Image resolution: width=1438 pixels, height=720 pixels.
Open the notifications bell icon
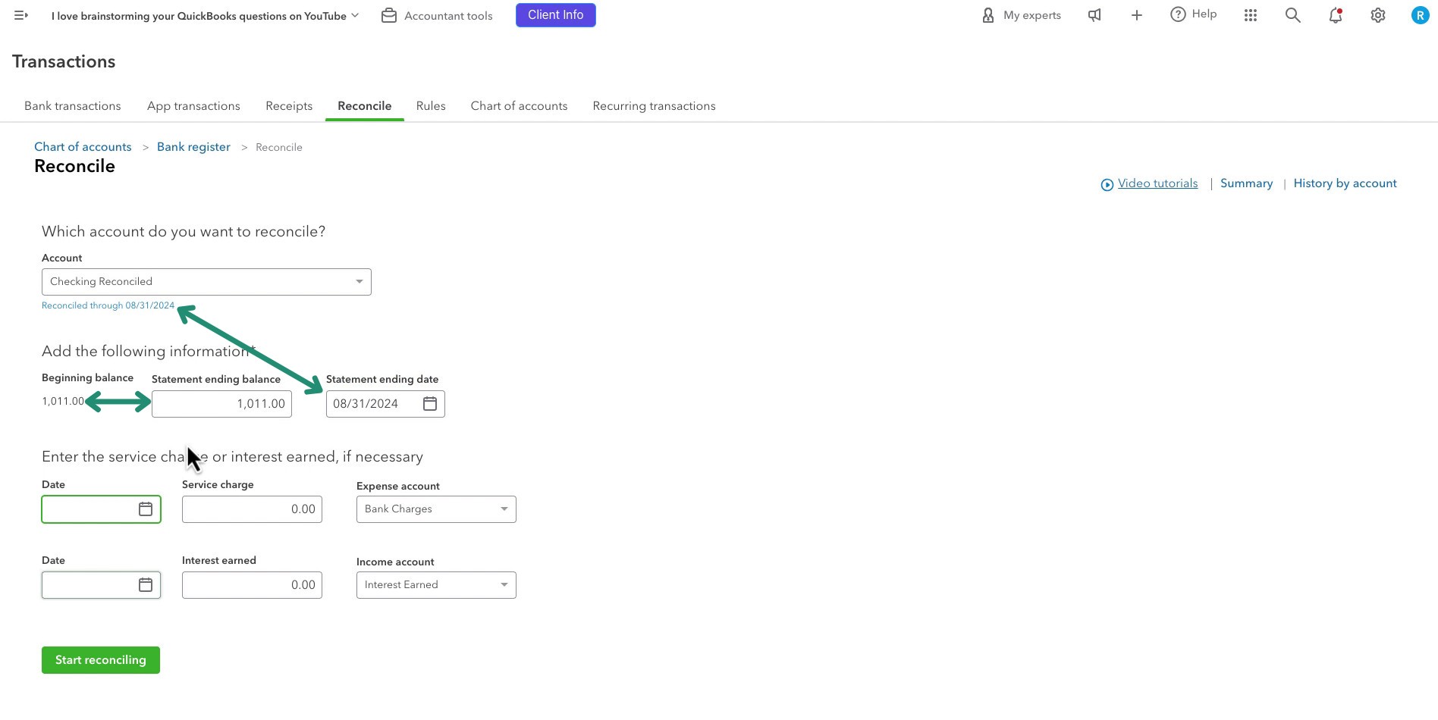[x=1336, y=15]
